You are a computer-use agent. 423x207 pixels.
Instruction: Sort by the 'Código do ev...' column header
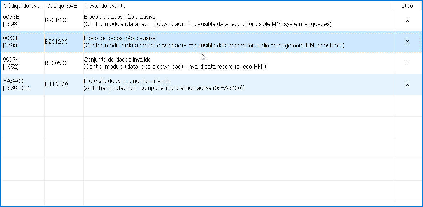[22, 6]
